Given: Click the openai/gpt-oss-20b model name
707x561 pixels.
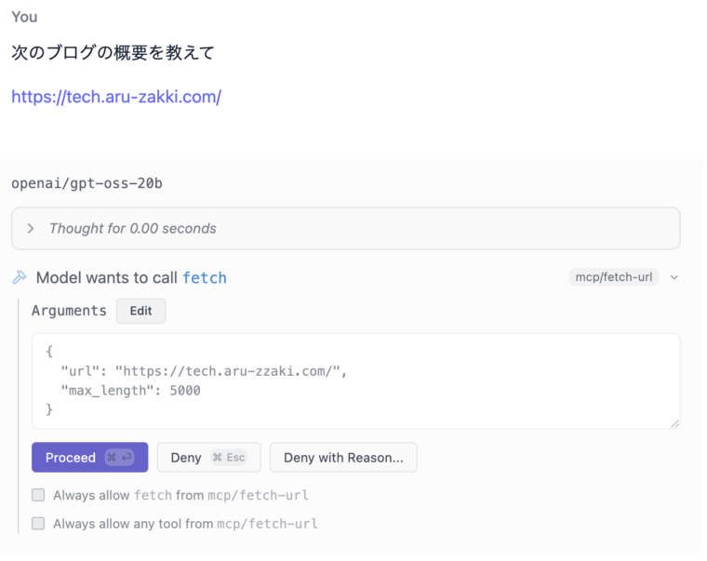Looking at the screenshot, I should click(x=87, y=183).
